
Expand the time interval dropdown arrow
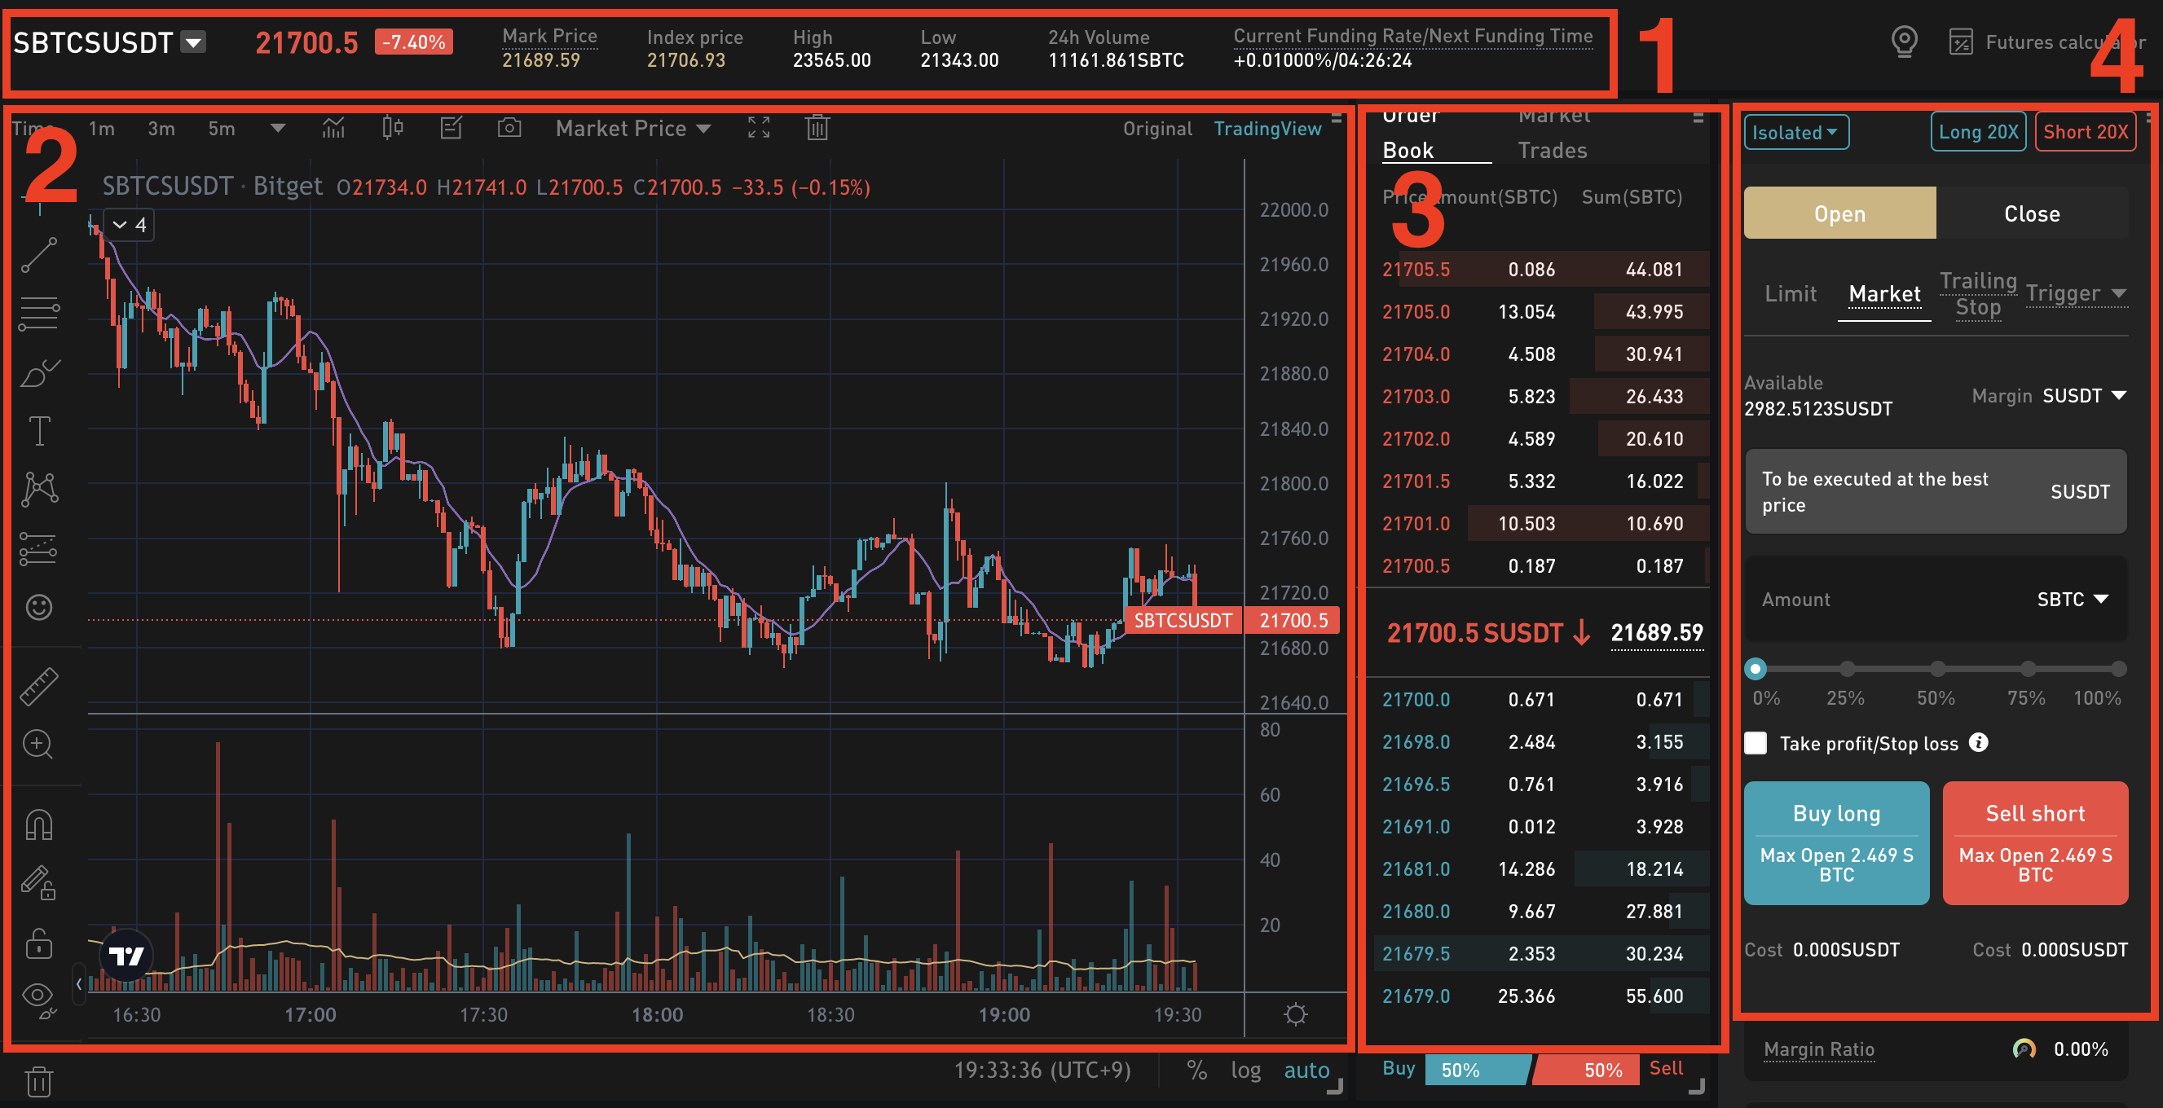(278, 129)
